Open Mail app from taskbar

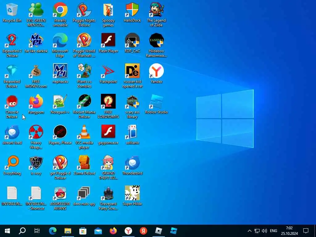(x=98, y=231)
